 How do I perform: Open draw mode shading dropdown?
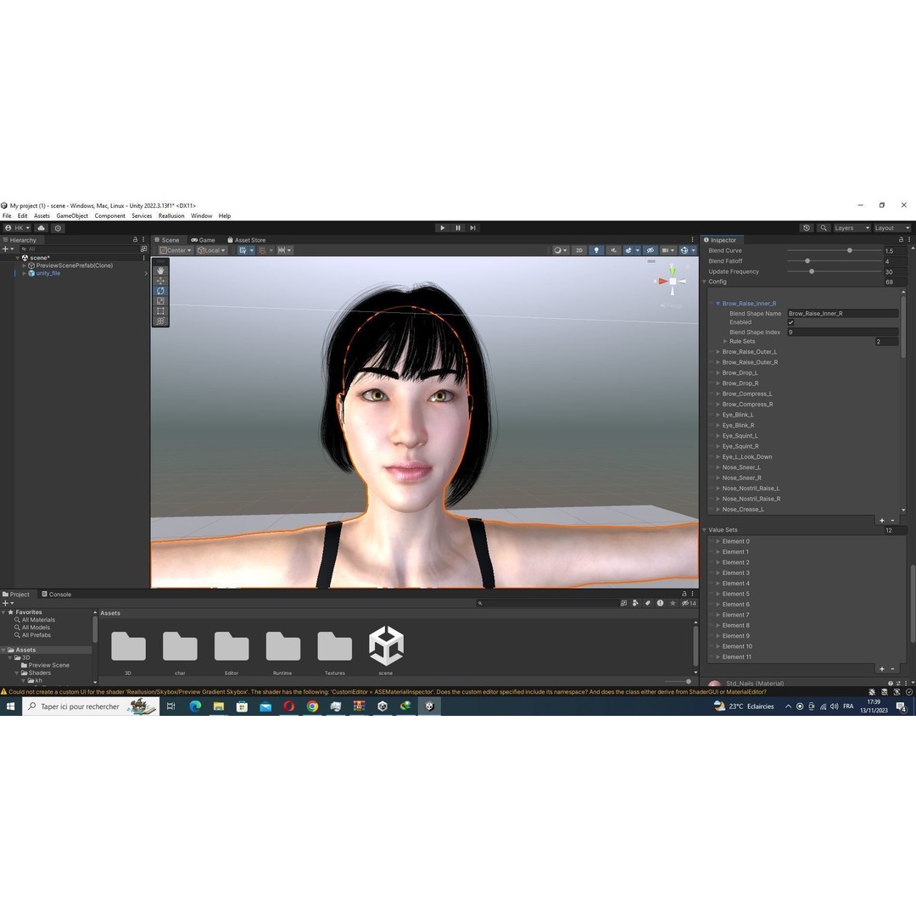point(561,250)
